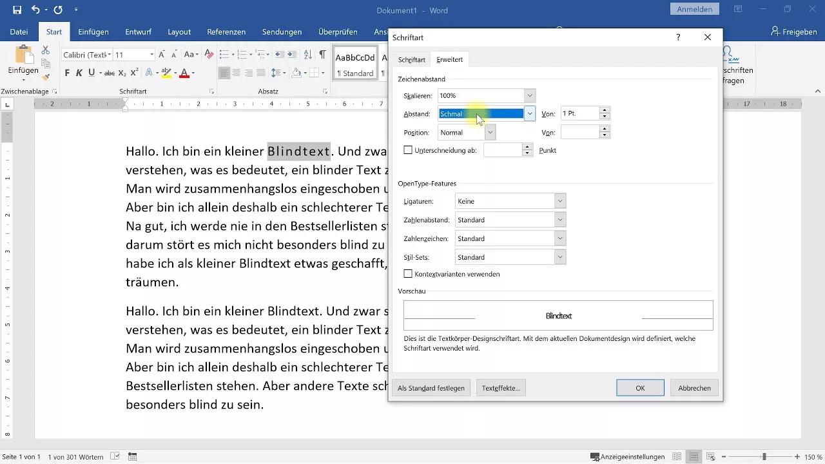Open the Abstand dropdown showing Schmal
Image resolution: width=825 pixels, height=464 pixels.
pyautogui.click(x=529, y=113)
